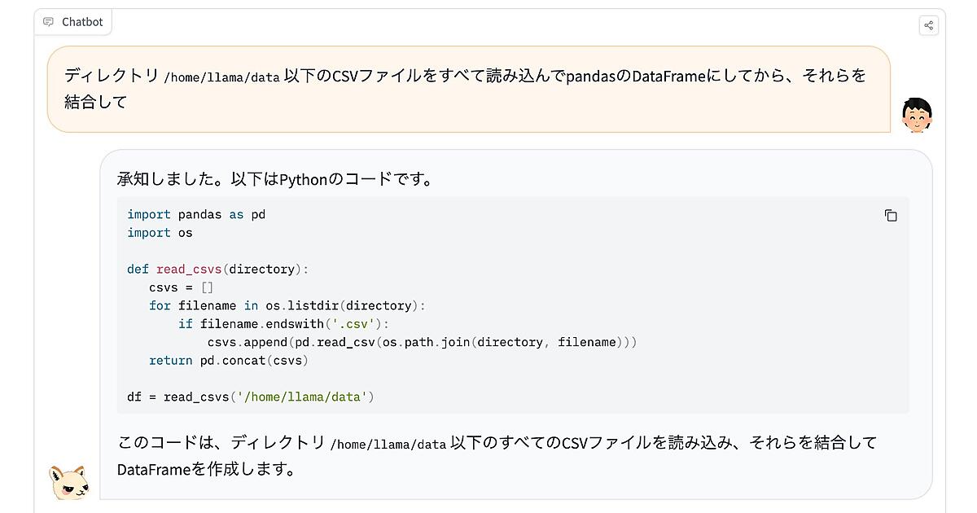This screenshot has width=977, height=513.
Task: Select the Chatbot label text
Action: [x=82, y=22]
